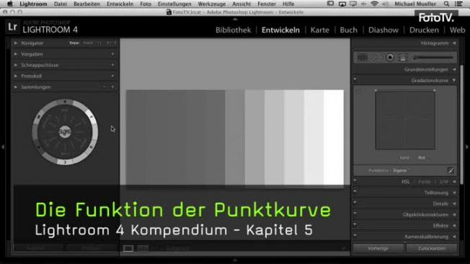Switch to Drucken module
Screen dimensions: 470x264
424,30
